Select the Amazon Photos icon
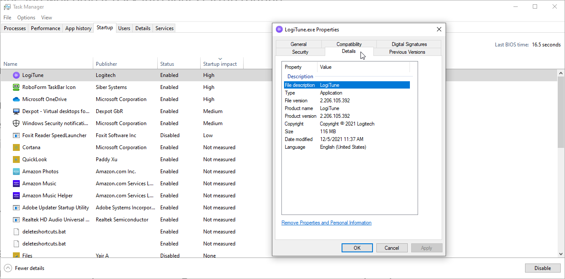The image size is (565, 279). [16, 172]
